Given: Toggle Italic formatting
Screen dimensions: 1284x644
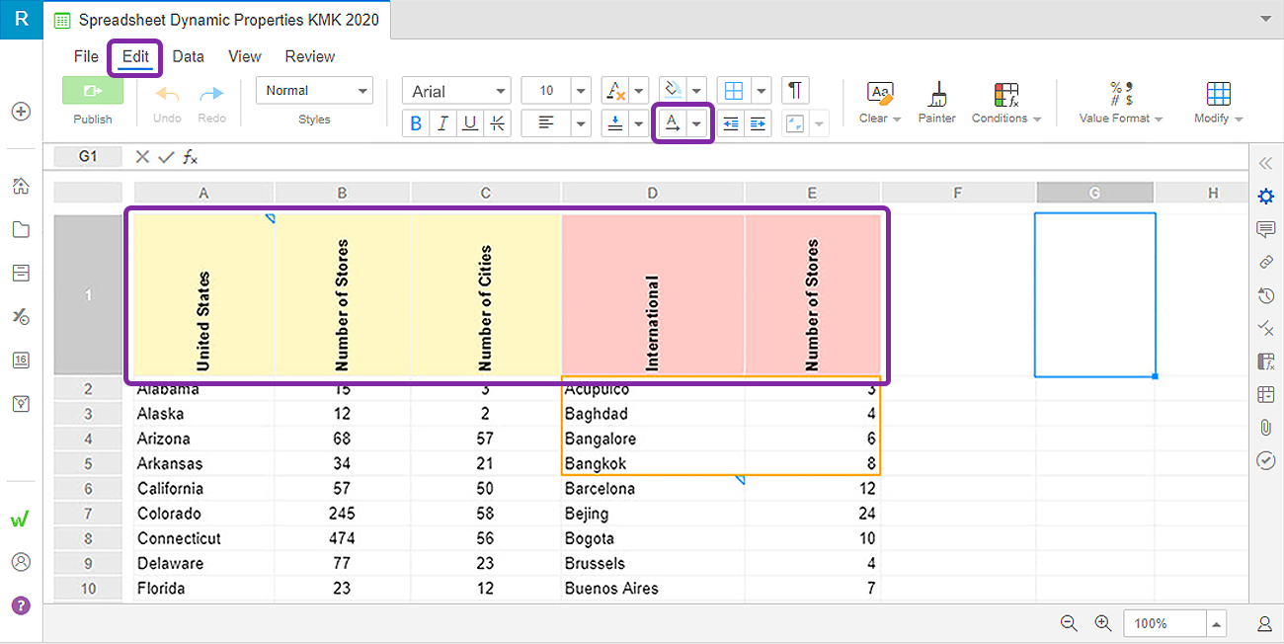Looking at the screenshot, I should [443, 123].
